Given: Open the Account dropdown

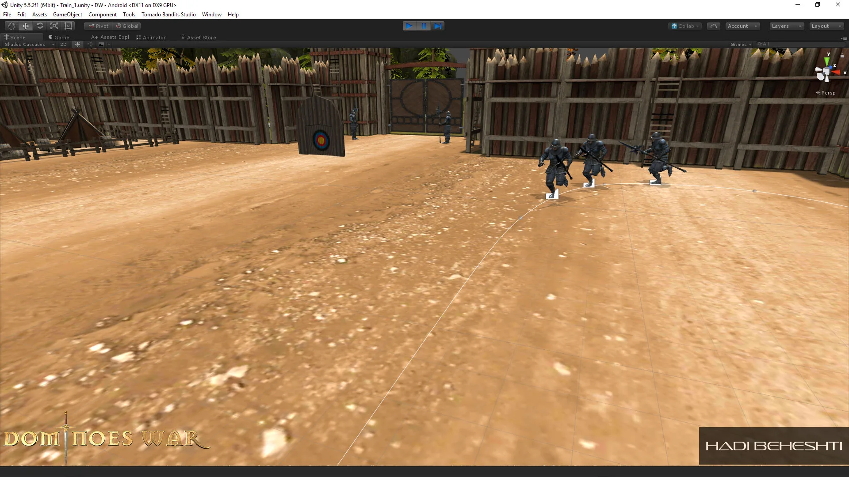Looking at the screenshot, I should (742, 26).
